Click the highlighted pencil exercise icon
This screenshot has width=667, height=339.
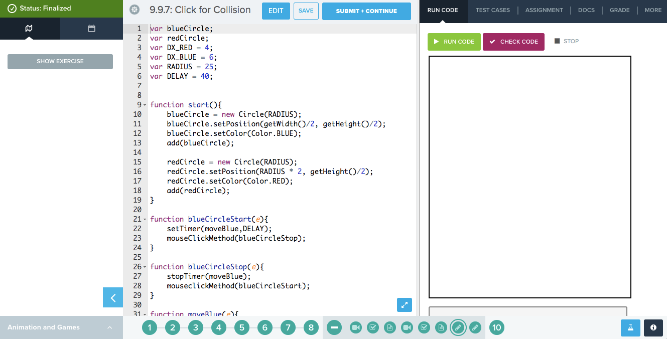point(458,327)
